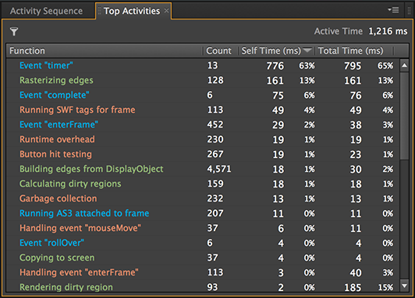Click the 75 self time value
The height and width of the screenshot is (298, 415).
tap(278, 96)
